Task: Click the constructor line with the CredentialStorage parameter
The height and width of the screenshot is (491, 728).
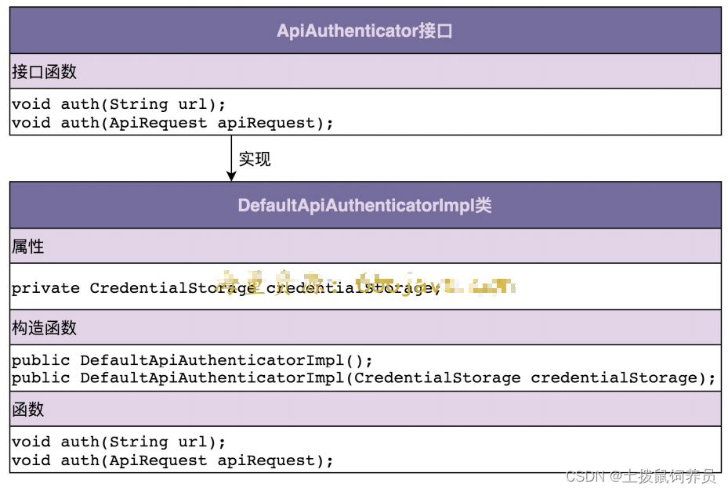Action: (x=364, y=378)
